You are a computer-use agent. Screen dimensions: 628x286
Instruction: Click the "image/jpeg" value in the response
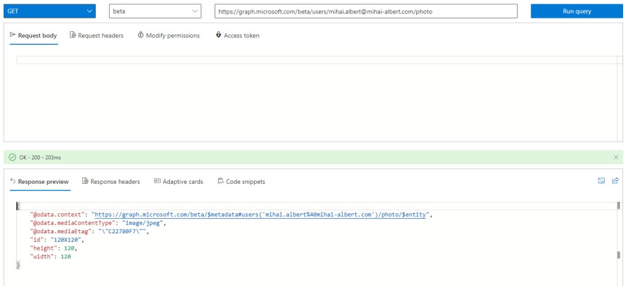pyautogui.click(x=145, y=223)
